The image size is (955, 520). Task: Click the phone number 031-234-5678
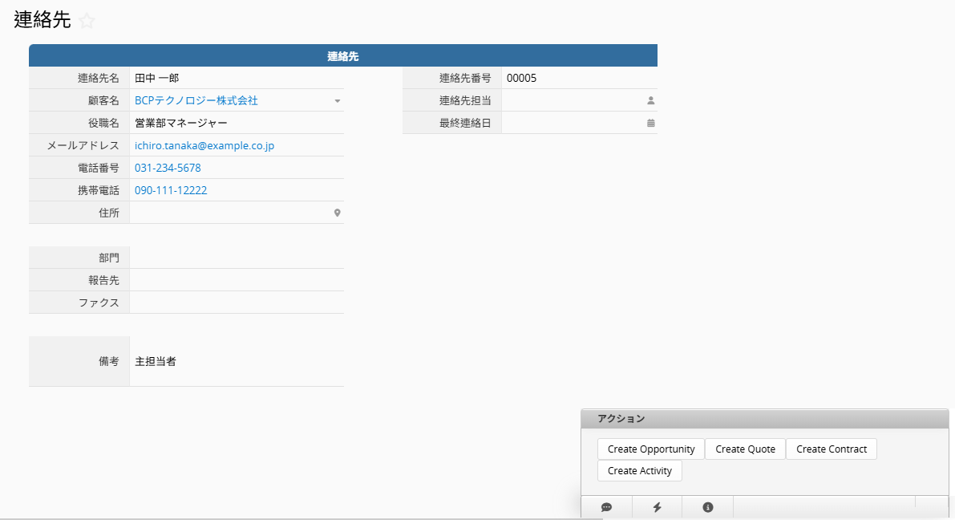tap(168, 168)
